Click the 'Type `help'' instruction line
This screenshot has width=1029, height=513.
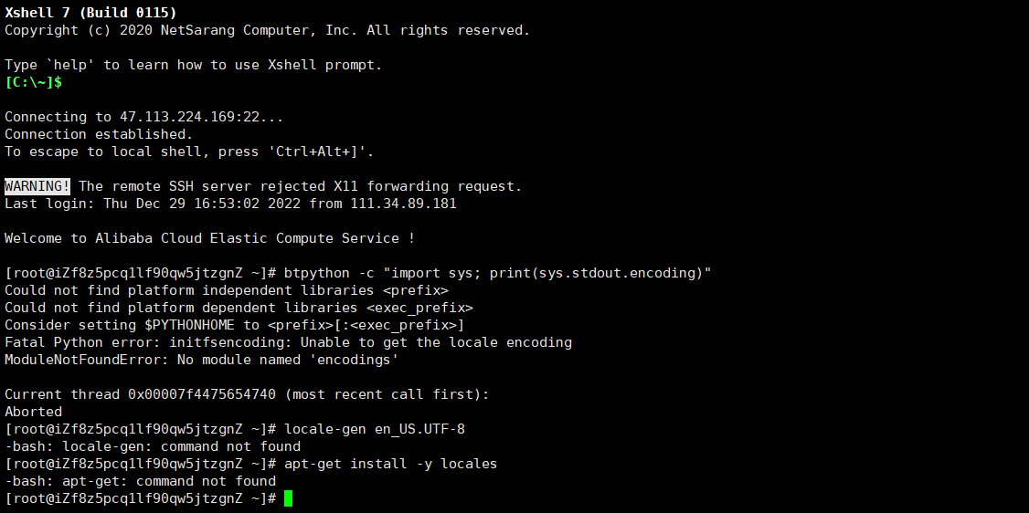[194, 65]
